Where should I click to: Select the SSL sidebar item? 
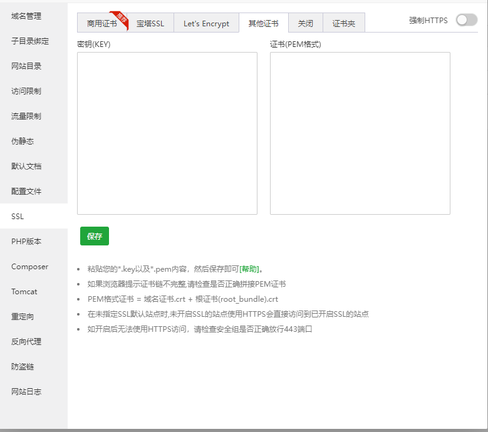(x=34, y=216)
